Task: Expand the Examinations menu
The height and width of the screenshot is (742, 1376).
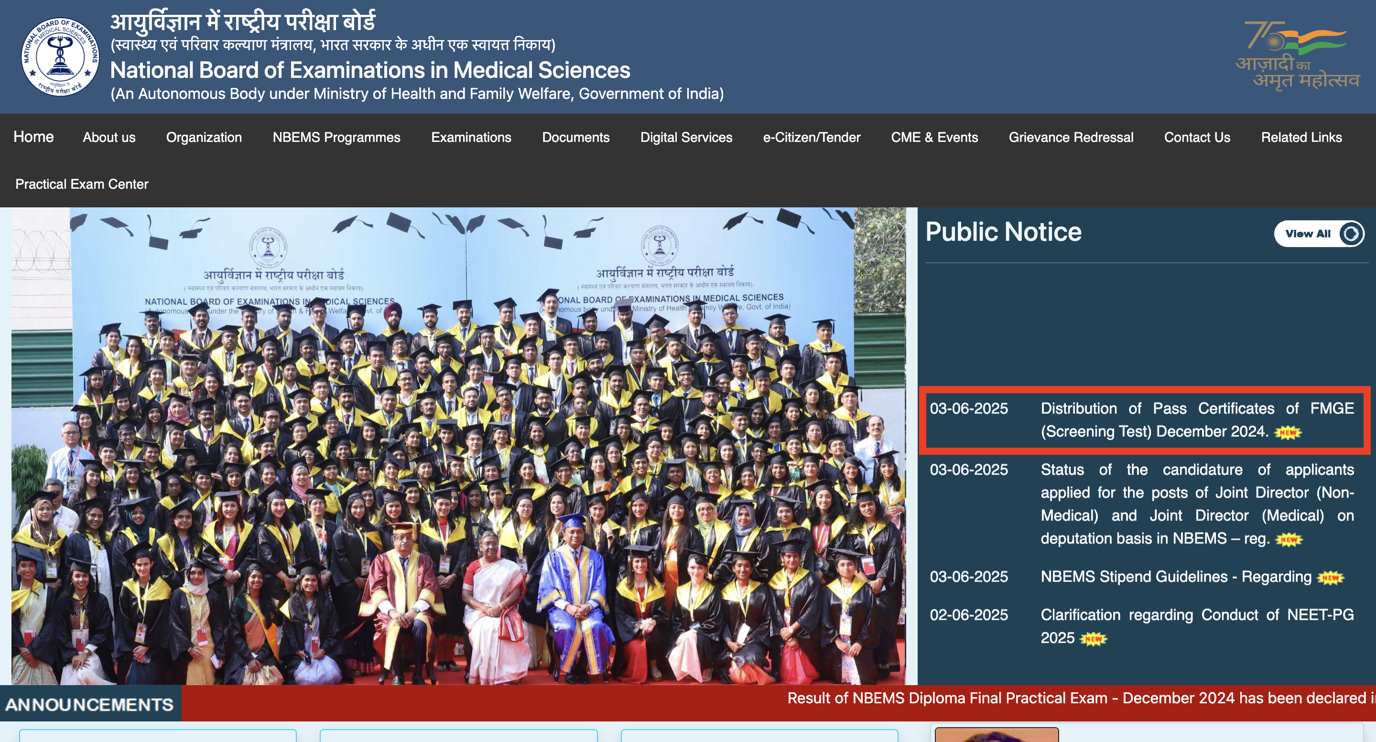Action: click(x=471, y=137)
